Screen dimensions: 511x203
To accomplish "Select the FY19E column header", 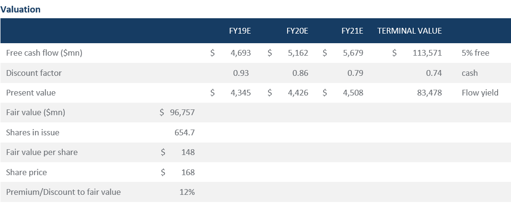I will 240,31.
